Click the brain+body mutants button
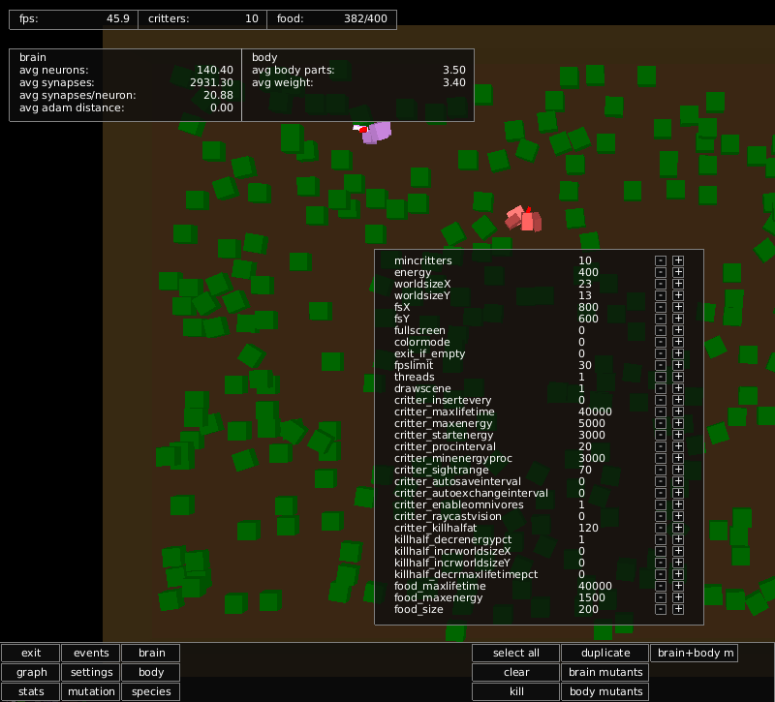Screen dimensions: 775x702 (x=695, y=653)
